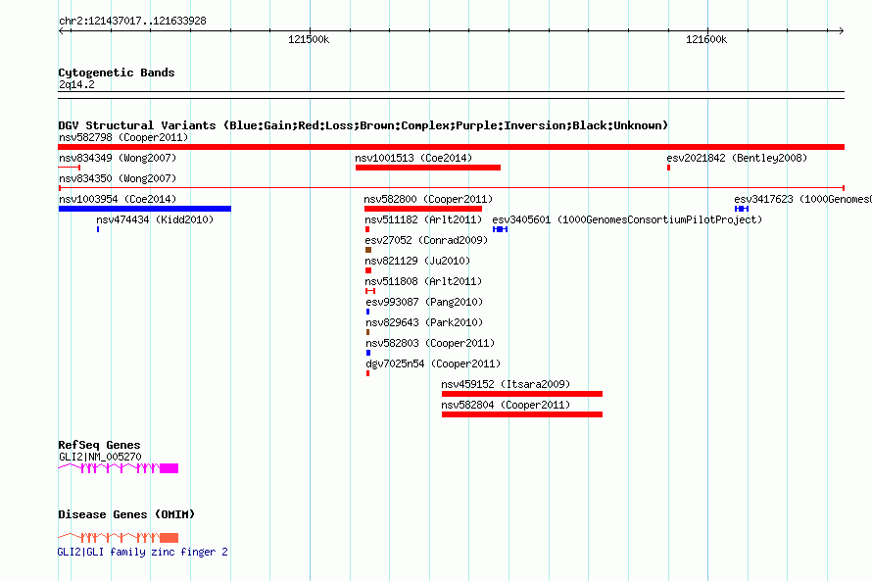Open esv3405601 1000GenomesConsortiumPilotProject label
This screenshot has width=872, height=581.
627,219
